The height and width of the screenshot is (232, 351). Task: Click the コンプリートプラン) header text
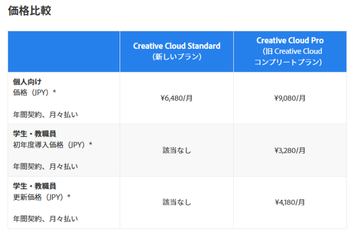click(289, 62)
